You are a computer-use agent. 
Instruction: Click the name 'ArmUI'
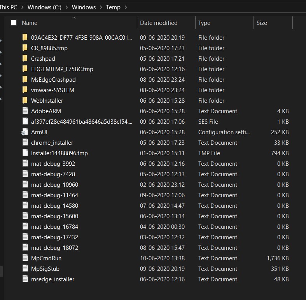tap(39, 132)
